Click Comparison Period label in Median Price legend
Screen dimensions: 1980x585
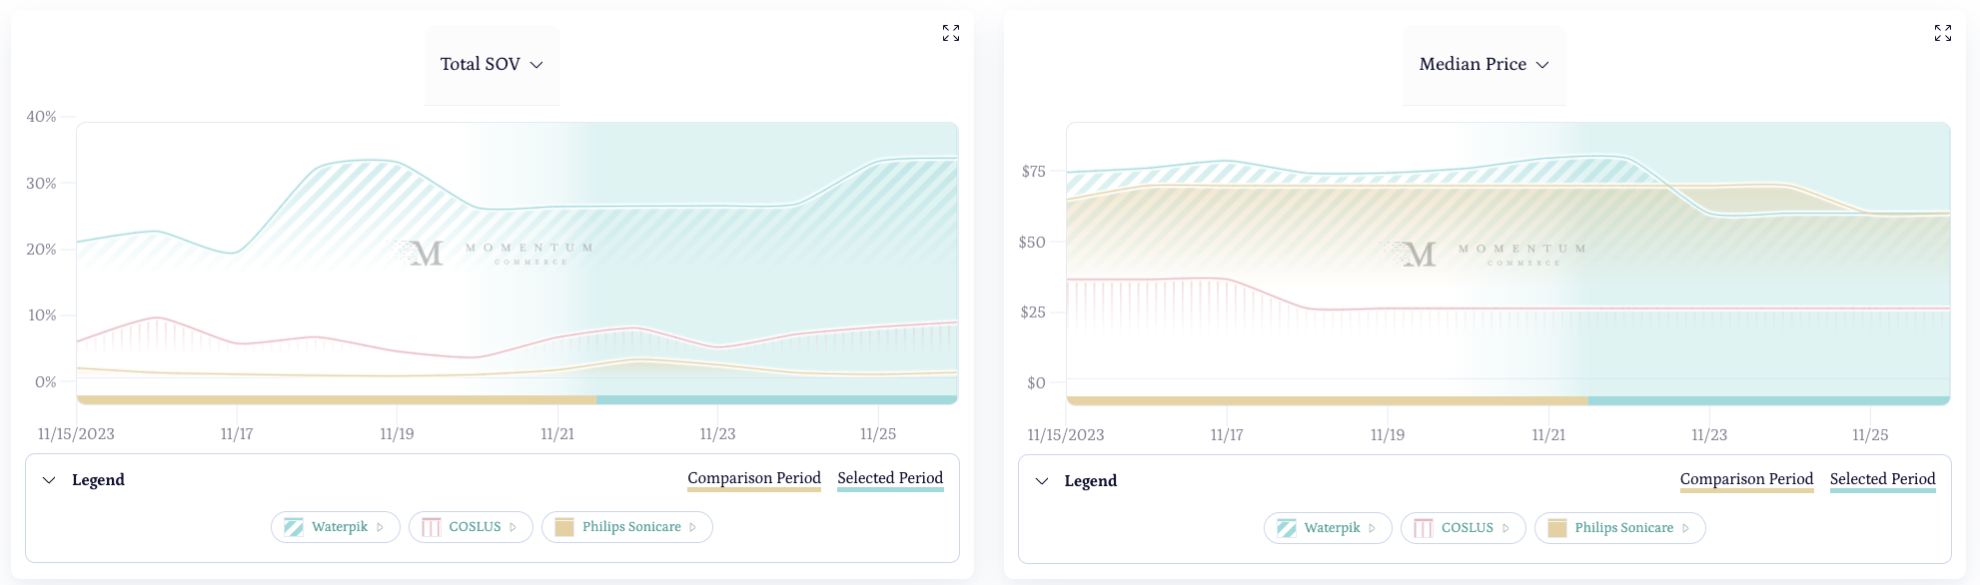pos(1746,479)
